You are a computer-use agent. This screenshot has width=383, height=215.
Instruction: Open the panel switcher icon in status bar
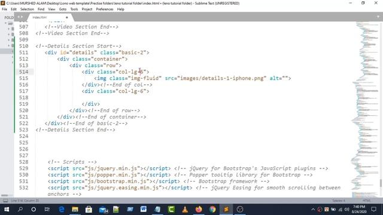pos(5,201)
